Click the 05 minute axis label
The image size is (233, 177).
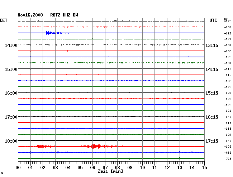pos(80,168)
